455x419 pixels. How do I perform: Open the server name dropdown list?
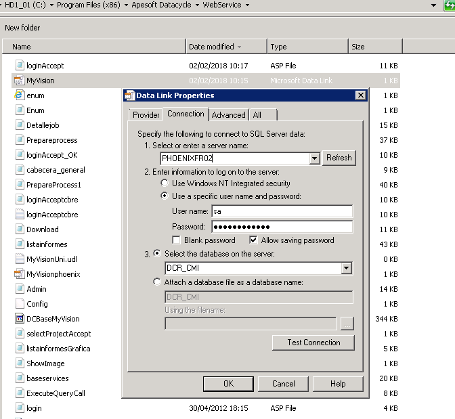pyautogui.click(x=314, y=158)
